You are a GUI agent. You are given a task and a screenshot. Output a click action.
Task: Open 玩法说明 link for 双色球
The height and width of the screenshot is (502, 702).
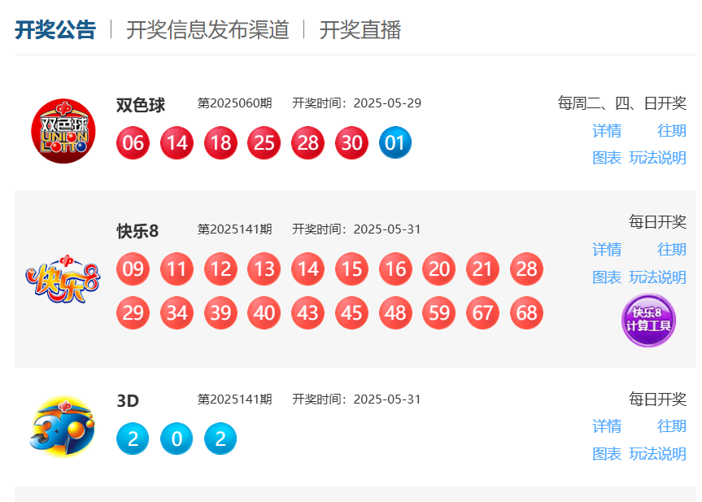click(x=658, y=158)
